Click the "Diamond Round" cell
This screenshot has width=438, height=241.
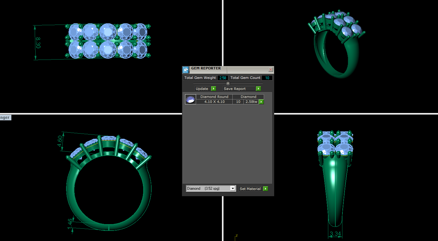tap(214, 97)
